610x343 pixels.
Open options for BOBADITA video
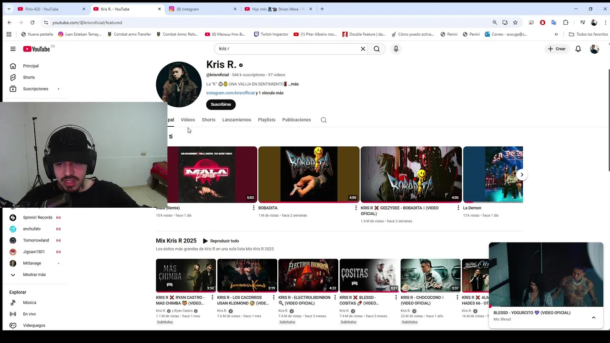[356, 208]
